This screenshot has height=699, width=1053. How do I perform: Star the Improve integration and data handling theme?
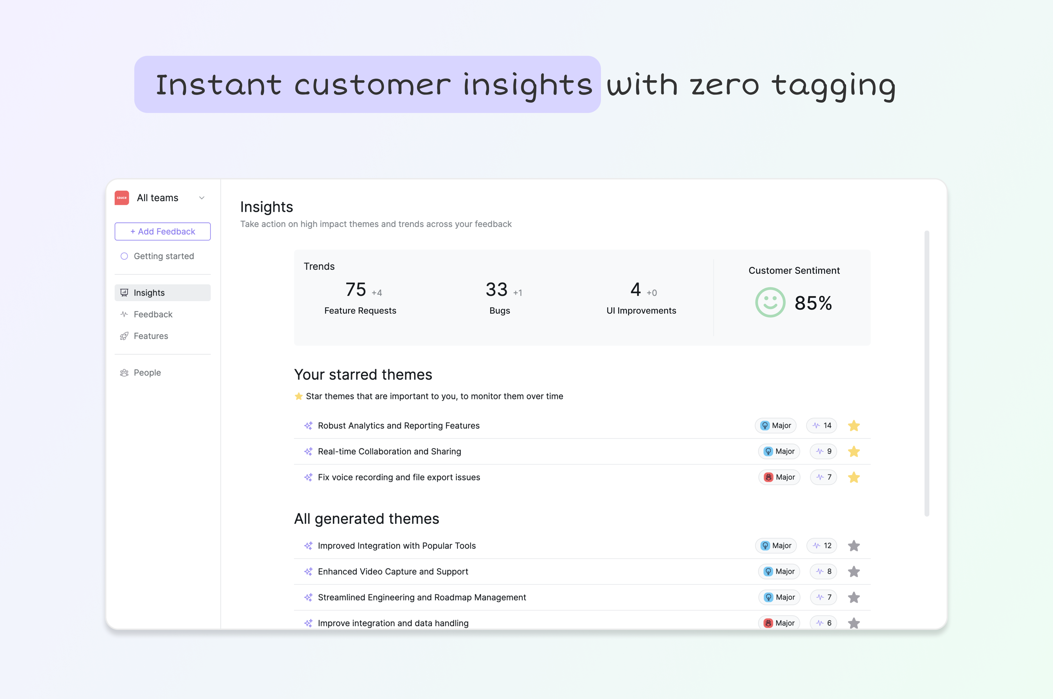[854, 623]
